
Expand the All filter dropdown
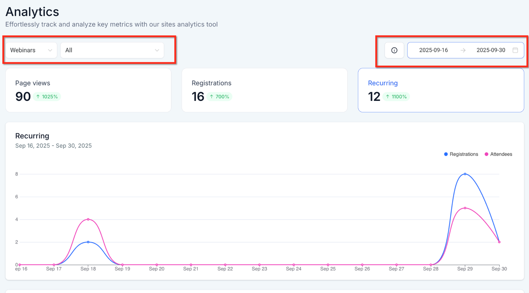(112, 50)
